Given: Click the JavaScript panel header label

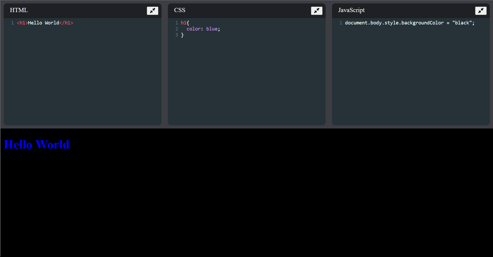Looking at the screenshot, I should point(351,10).
